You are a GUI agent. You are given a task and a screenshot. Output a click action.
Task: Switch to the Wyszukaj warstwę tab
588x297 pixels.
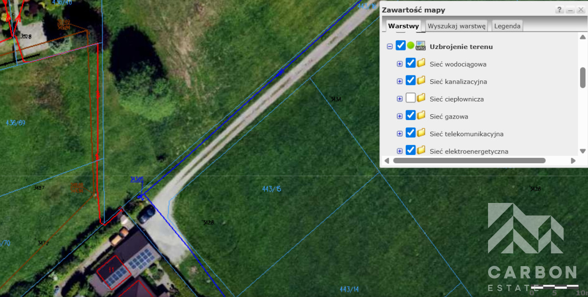pos(456,26)
